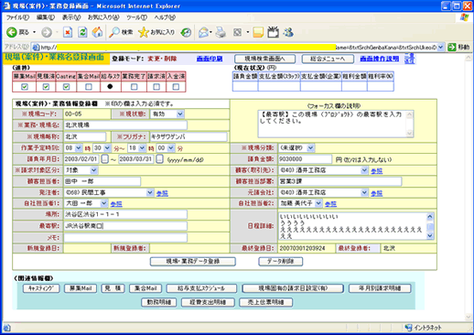Image resolution: width=474 pixels, height=335 pixels.
Task: Click the キャスティング related-info button
Action: 41,288
